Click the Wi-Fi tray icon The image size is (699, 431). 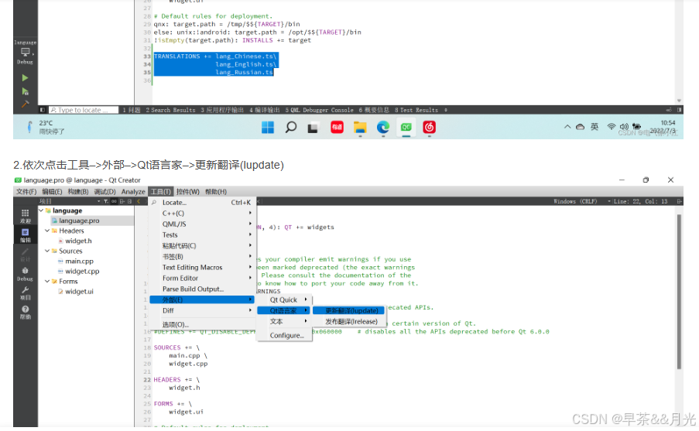[612, 127]
